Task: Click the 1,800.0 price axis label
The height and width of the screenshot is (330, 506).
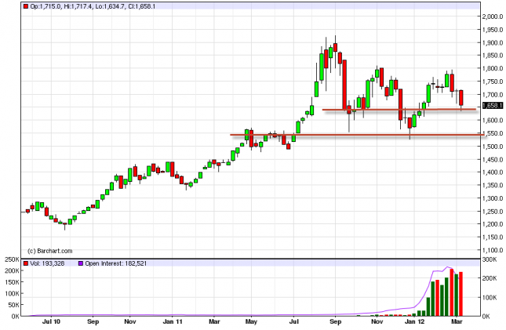Action: (493, 68)
